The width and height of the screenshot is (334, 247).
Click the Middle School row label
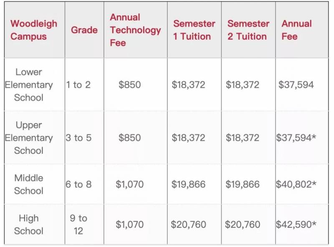[x=29, y=184]
